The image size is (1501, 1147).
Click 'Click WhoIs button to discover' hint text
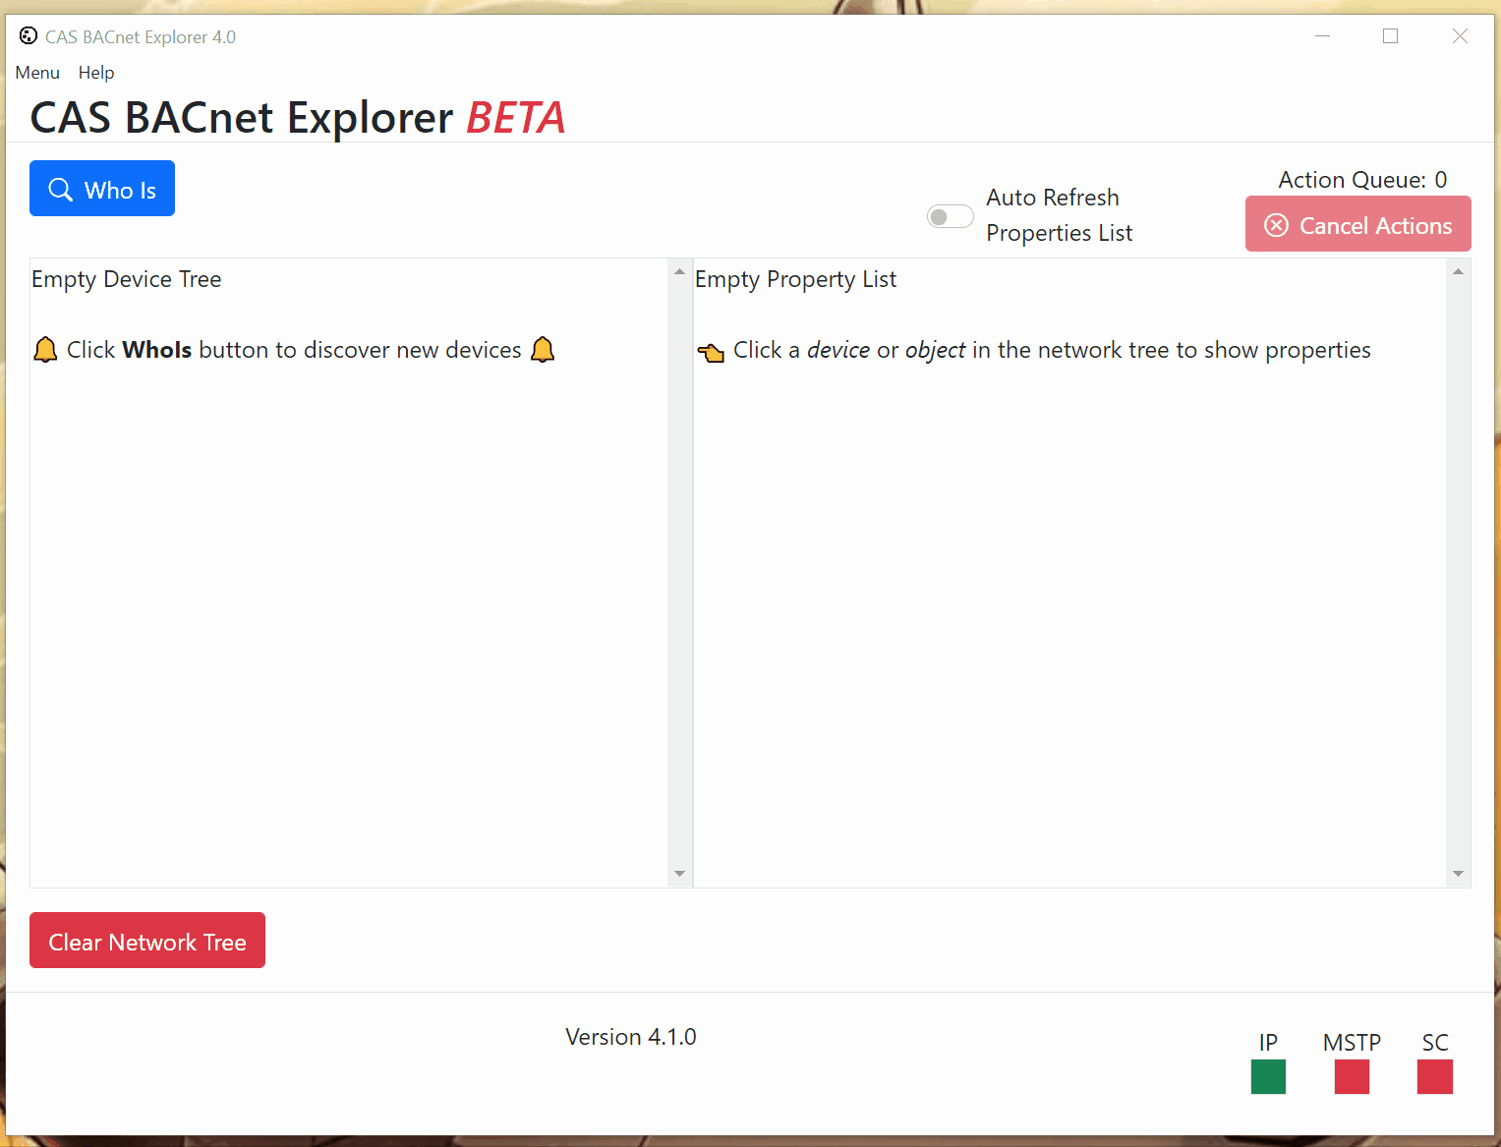click(x=294, y=350)
